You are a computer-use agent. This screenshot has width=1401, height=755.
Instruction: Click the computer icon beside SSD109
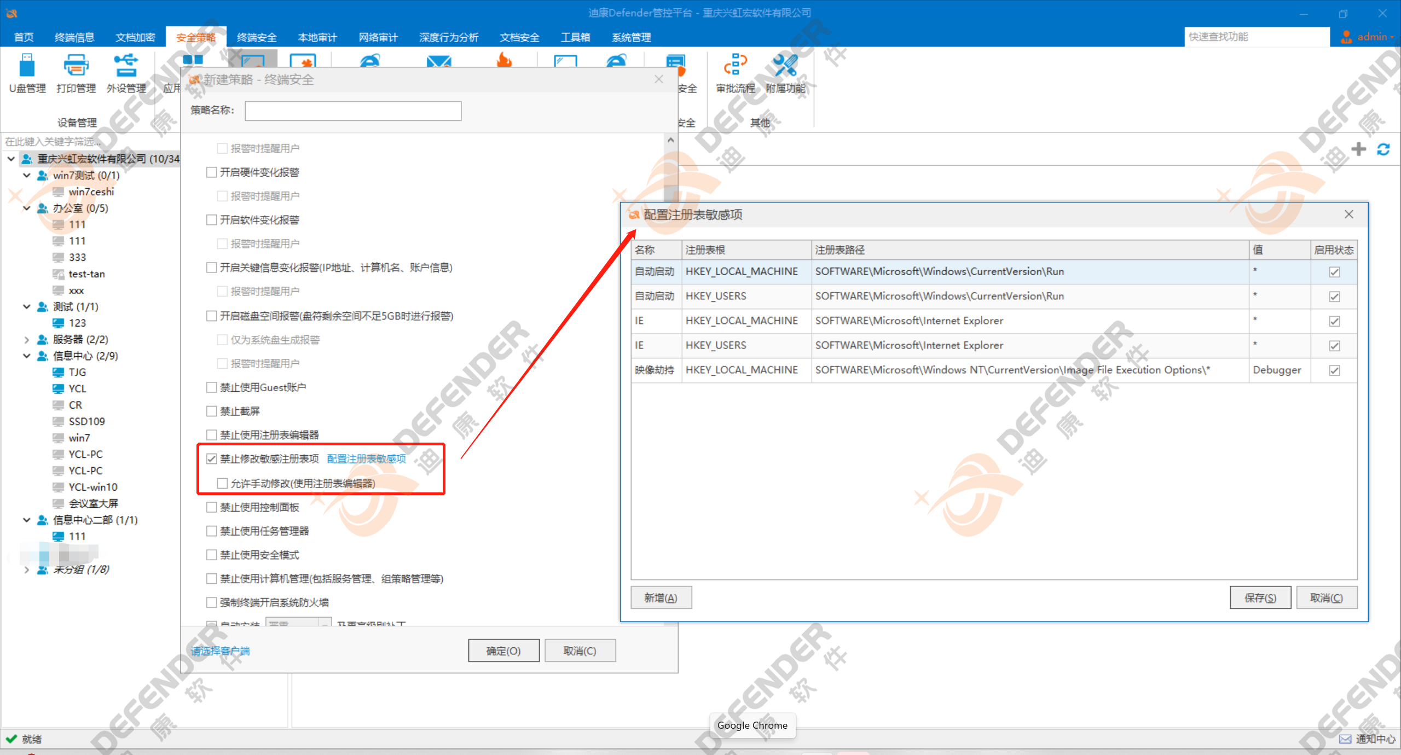tap(58, 422)
